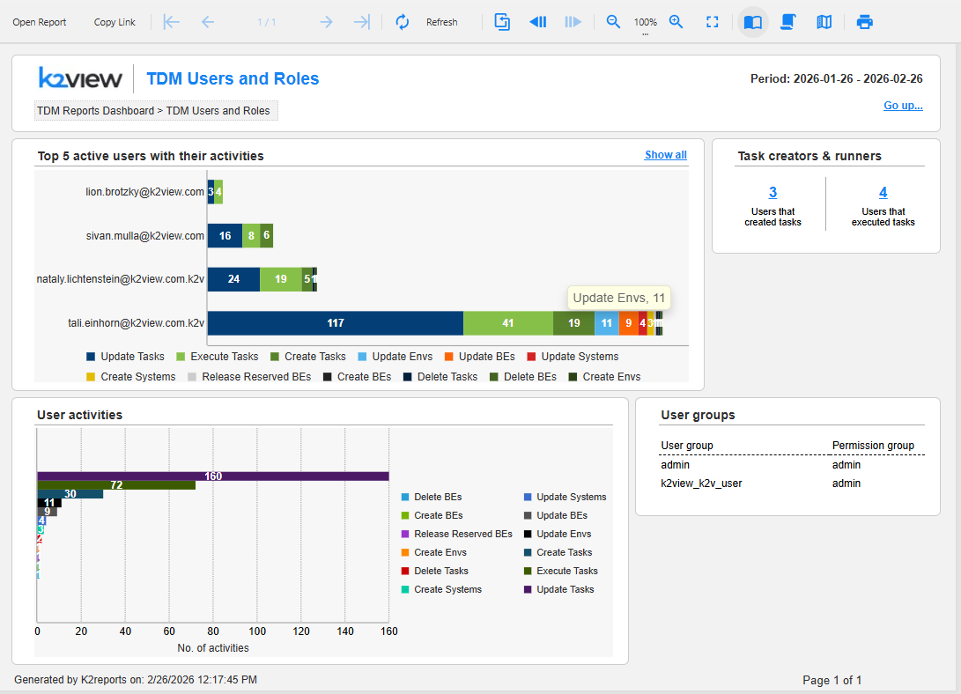Toggle the multi-page map view icon
961x694 pixels.
pyautogui.click(x=824, y=22)
